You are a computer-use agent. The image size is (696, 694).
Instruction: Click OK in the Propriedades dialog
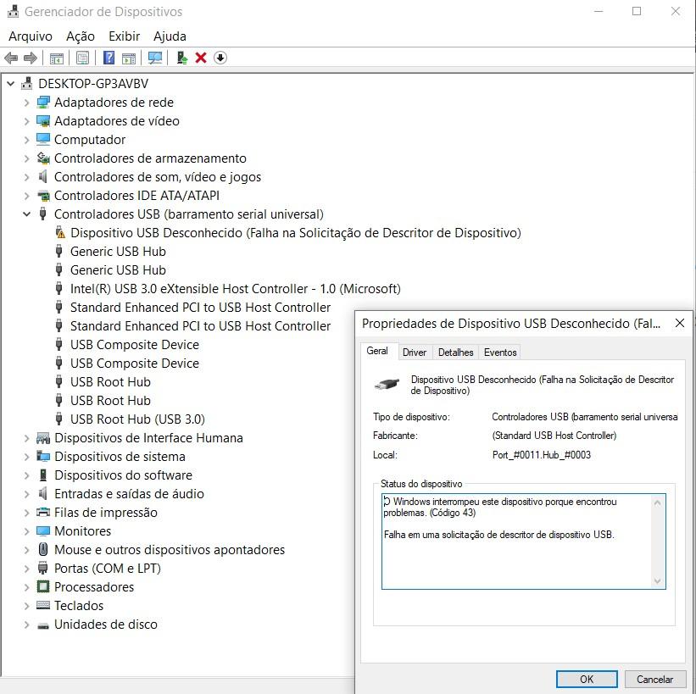point(587,679)
